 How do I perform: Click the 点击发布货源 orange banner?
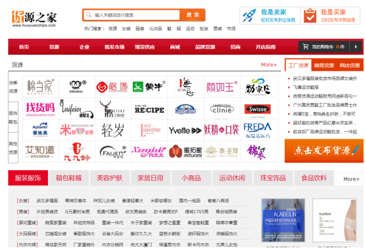click(324, 151)
